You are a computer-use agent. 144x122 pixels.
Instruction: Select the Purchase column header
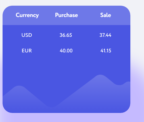click(66, 15)
